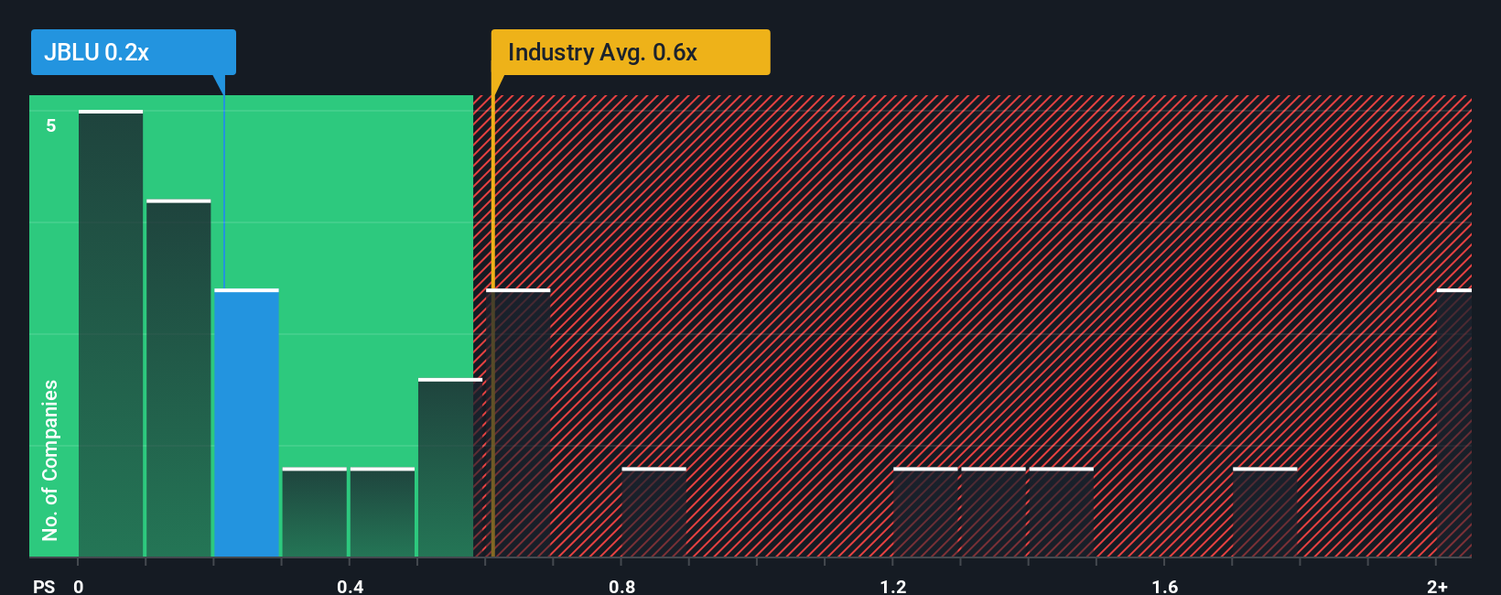The width and height of the screenshot is (1501, 595).
Task: Click the JBLU 0.2x label
Action: 134,52
